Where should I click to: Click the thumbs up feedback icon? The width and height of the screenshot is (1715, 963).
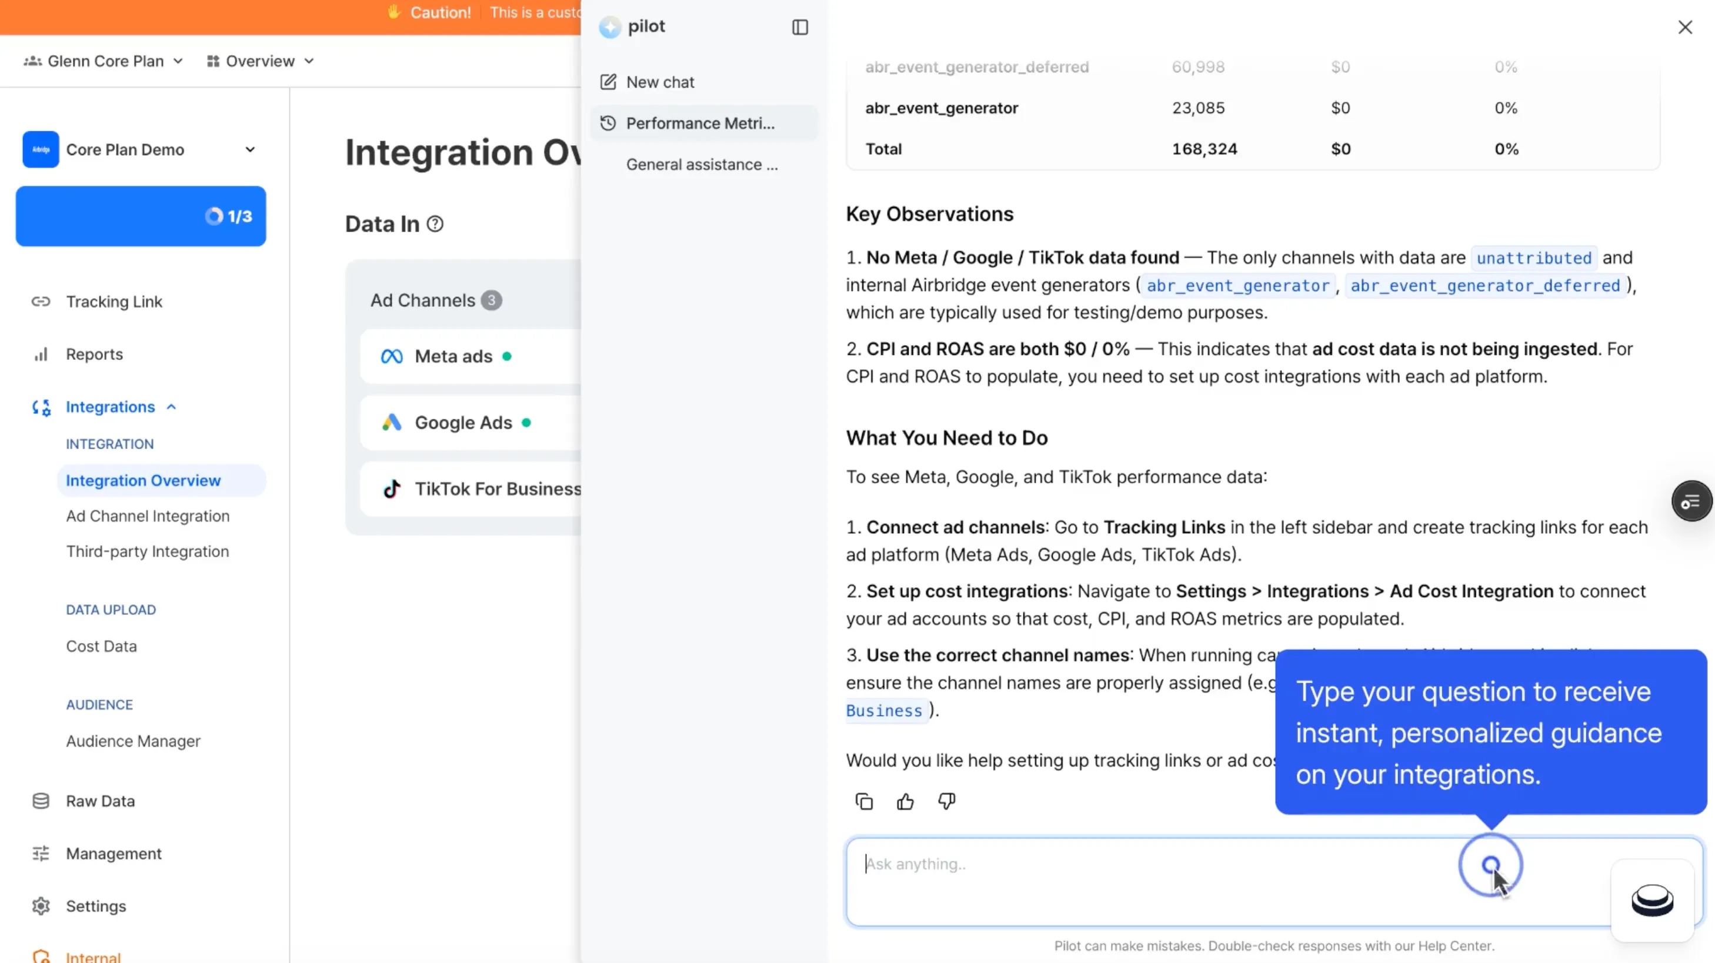click(x=905, y=801)
